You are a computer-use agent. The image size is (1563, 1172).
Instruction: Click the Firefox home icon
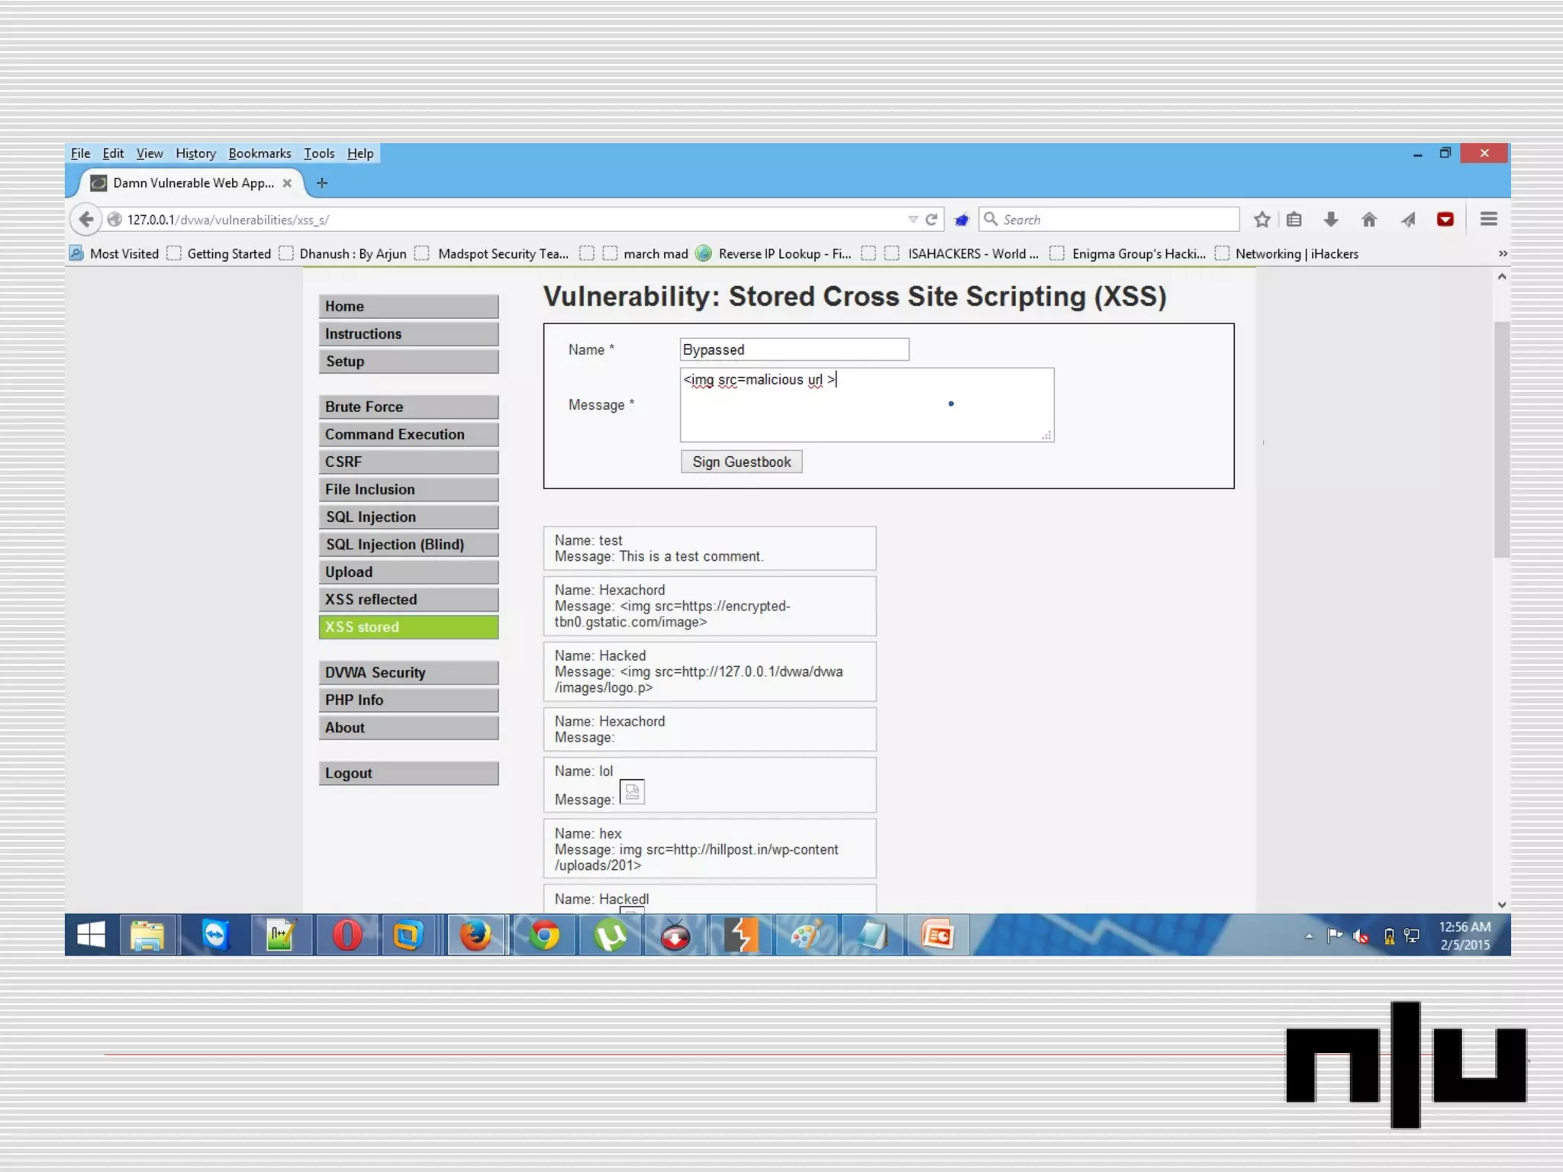(1368, 220)
